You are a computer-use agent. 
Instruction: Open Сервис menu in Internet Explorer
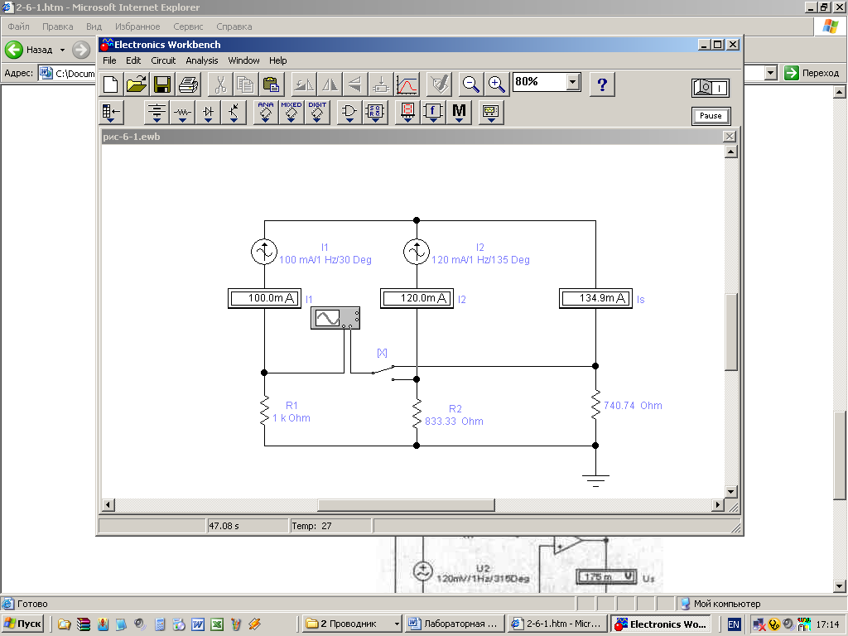point(188,26)
